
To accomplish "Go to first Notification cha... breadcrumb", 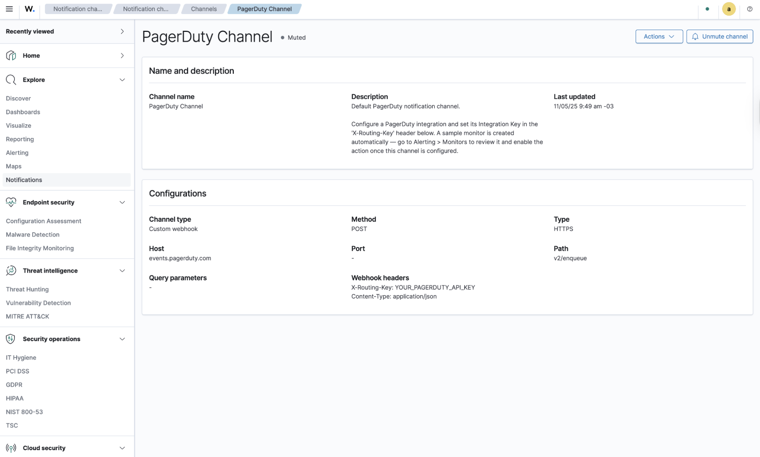I will (78, 9).
